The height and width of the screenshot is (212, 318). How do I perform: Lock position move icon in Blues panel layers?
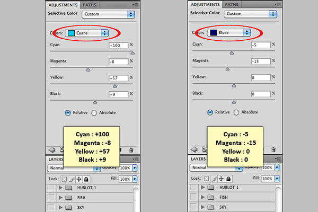[x=221, y=179]
